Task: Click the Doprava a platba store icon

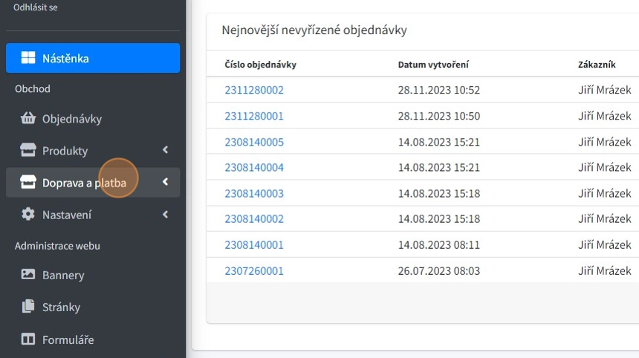Action: 28,183
